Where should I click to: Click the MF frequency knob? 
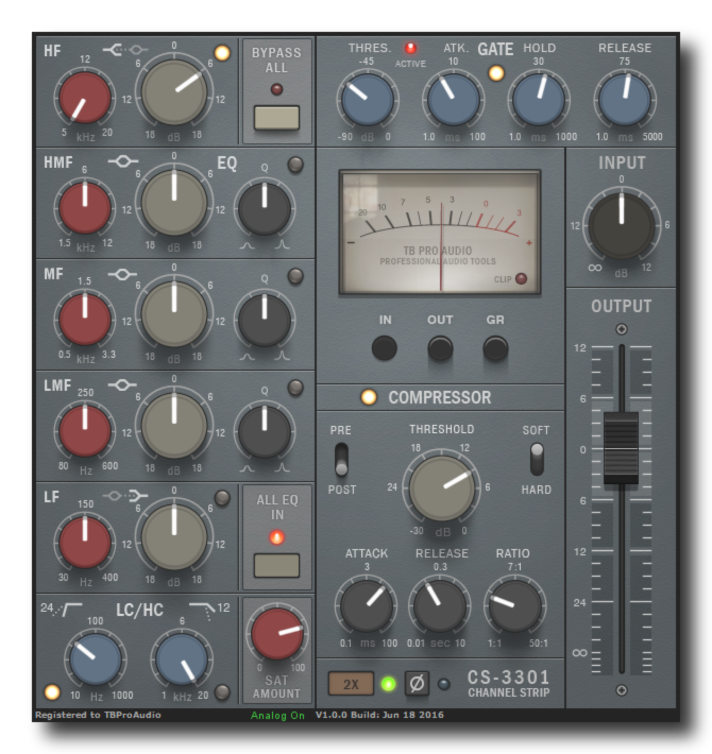(x=85, y=320)
